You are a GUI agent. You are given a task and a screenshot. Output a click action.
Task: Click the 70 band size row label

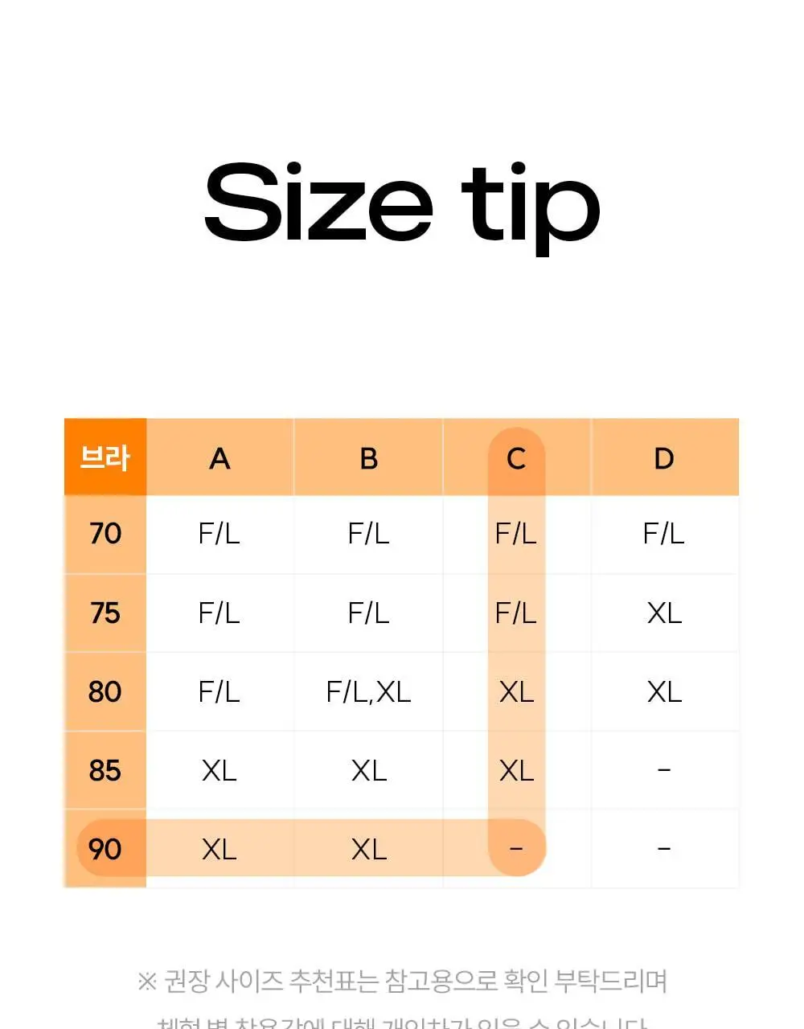click(105, 534)
